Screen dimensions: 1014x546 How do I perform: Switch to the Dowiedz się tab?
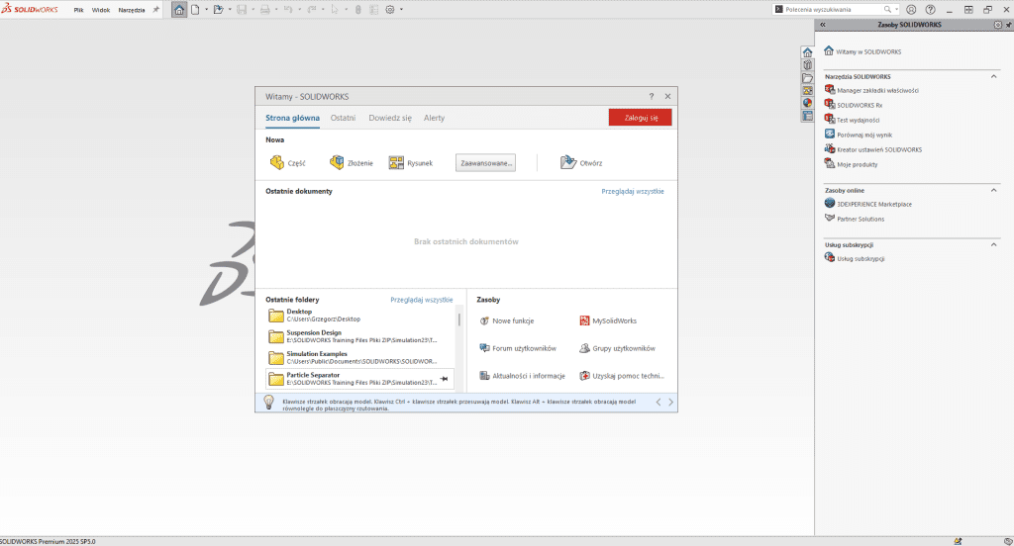[x=389, y=118]
